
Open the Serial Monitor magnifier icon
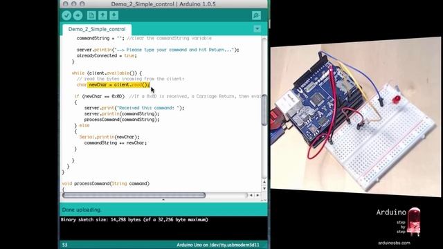click(x=256, y=15)
